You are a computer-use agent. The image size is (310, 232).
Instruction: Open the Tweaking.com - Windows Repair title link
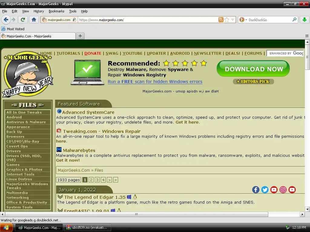point(102,131)
